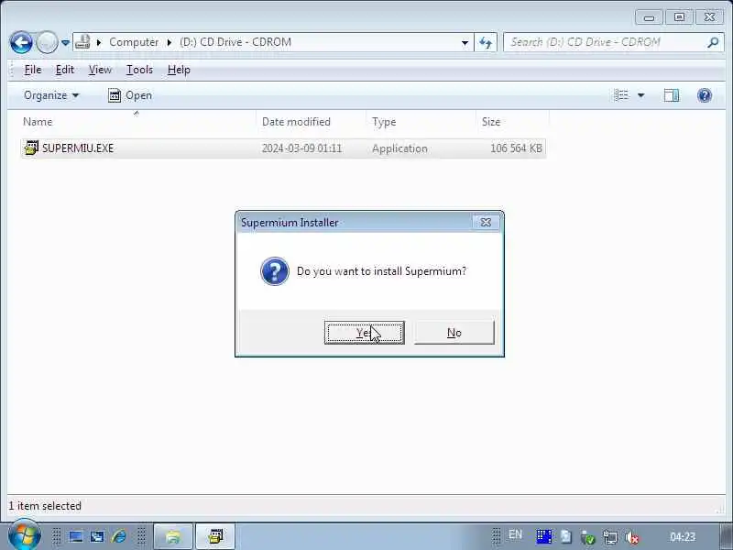This screenshot has width=733, height=550.
Task: Maximize the Explorer window
Action: [679, 17]
